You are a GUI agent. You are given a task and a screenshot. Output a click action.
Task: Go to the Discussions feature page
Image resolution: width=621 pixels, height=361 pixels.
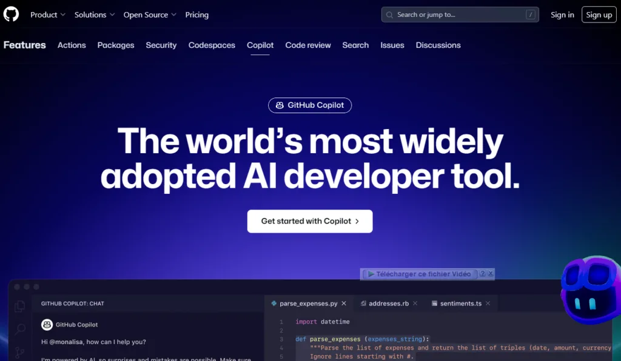pyautogui.click(x=438, y=45)
